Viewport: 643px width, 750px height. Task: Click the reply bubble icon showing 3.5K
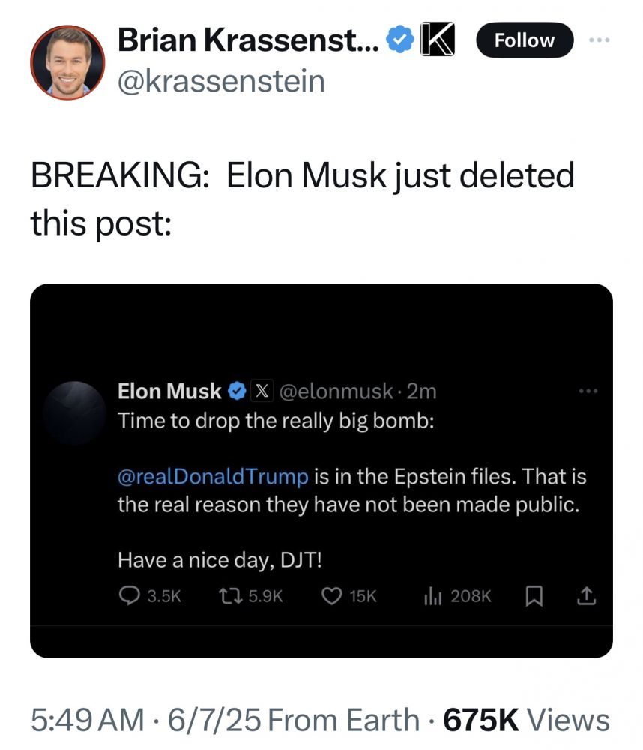[x=129, y=596]
